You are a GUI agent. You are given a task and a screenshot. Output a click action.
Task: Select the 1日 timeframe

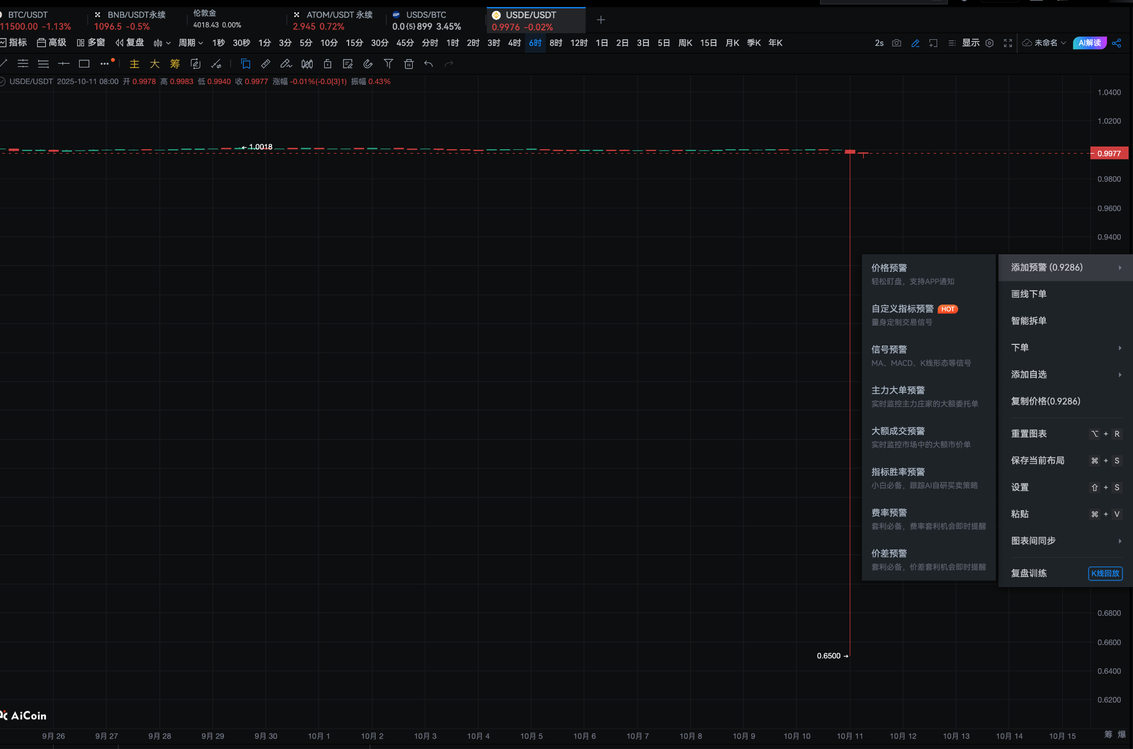[601, 43]
